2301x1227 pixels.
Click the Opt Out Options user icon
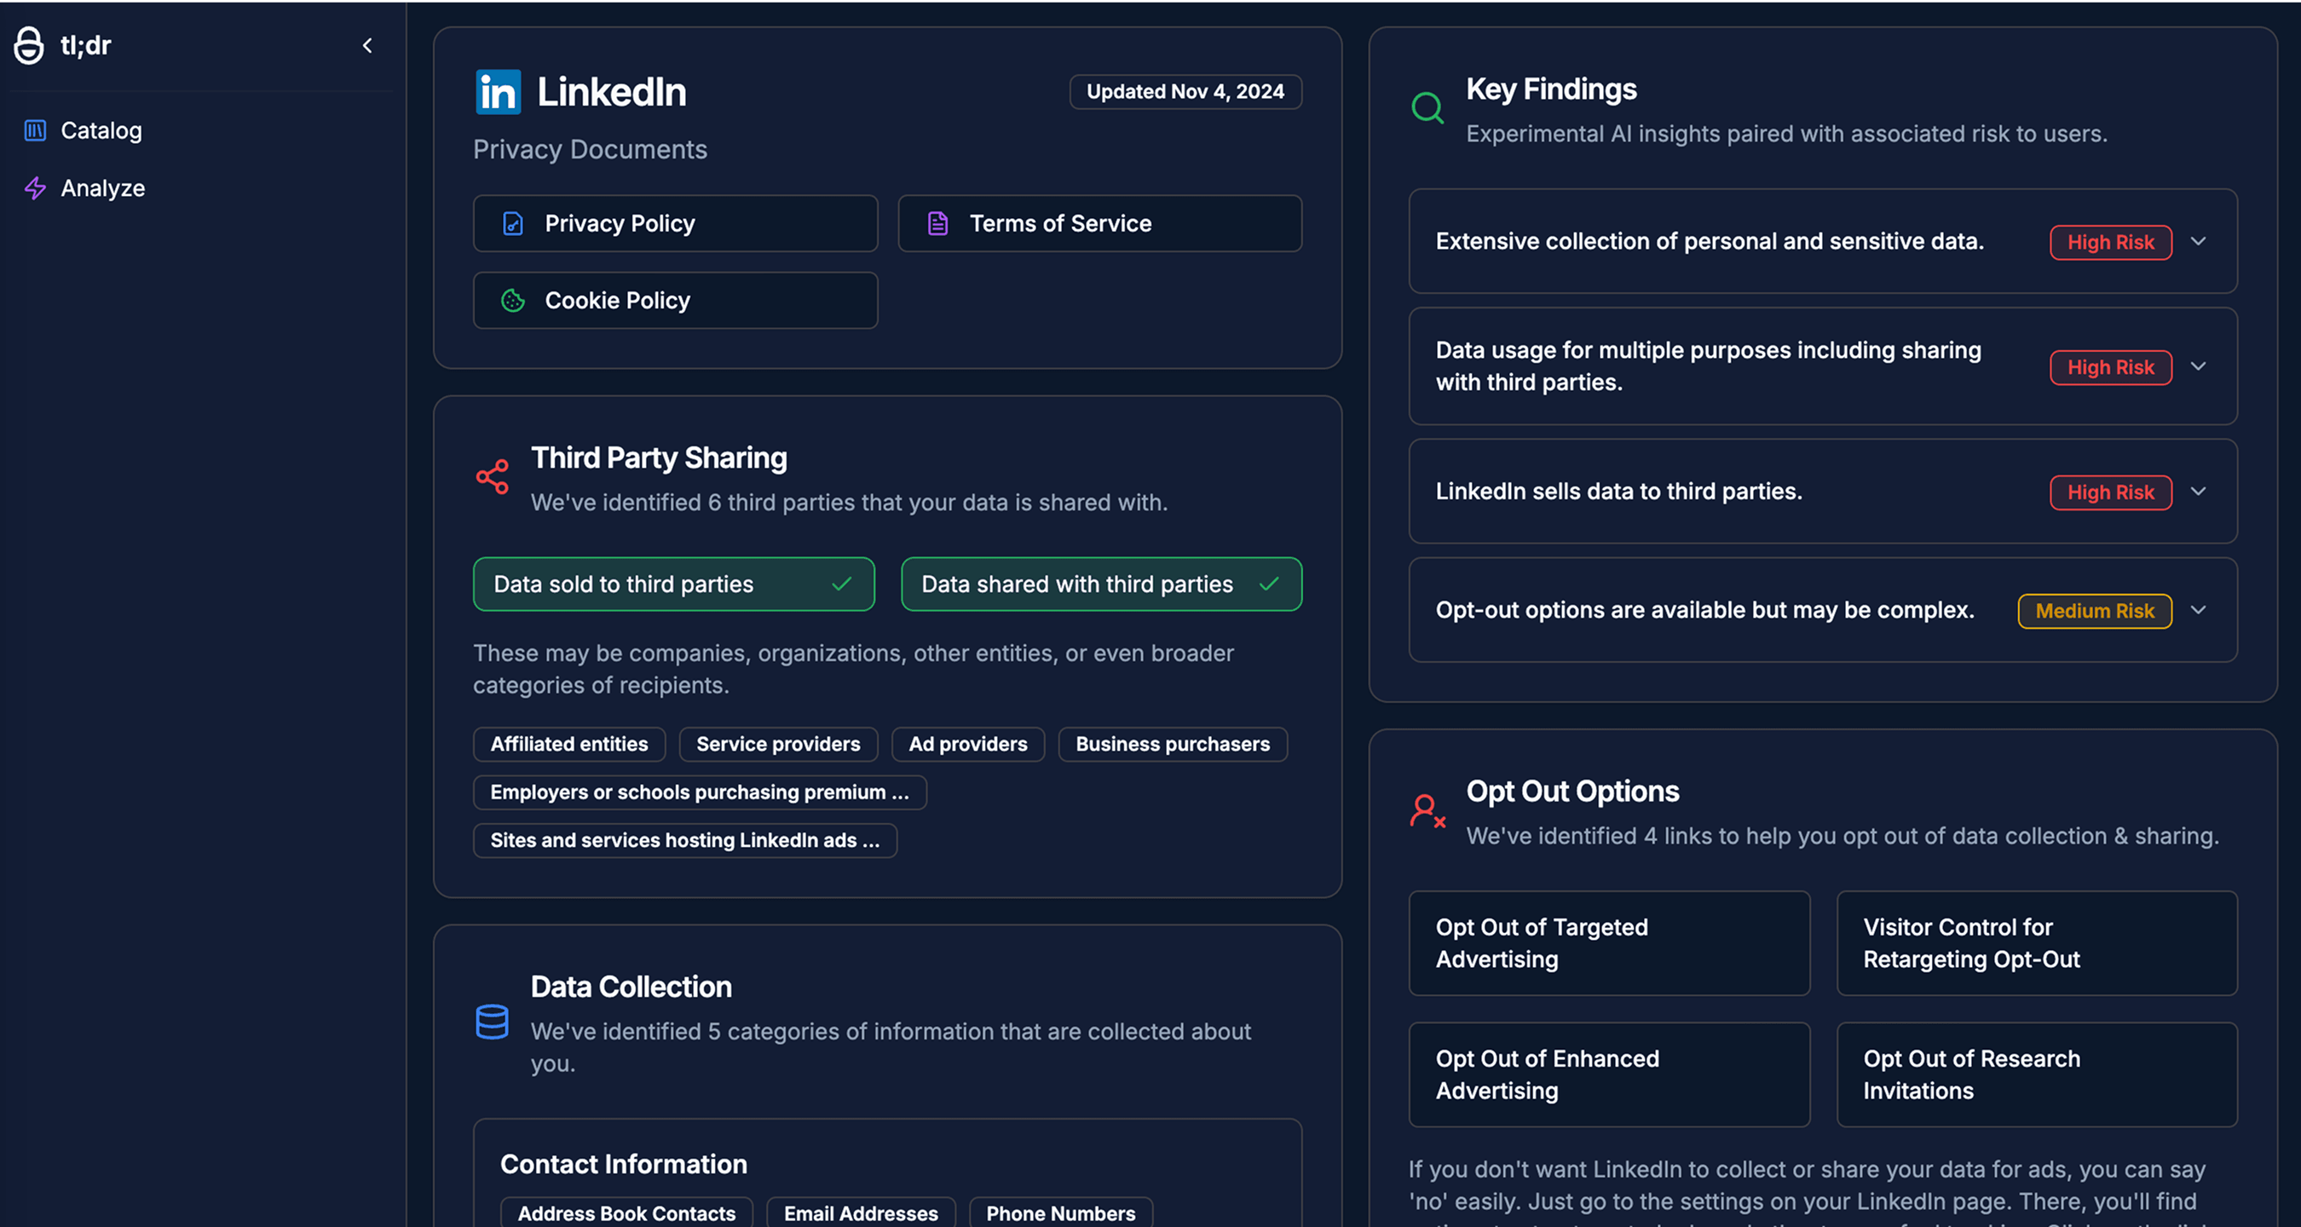click(1427, 811)
